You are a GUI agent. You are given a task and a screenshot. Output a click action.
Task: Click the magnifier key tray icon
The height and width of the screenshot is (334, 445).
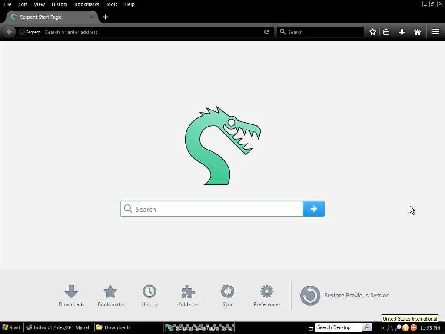398,328
